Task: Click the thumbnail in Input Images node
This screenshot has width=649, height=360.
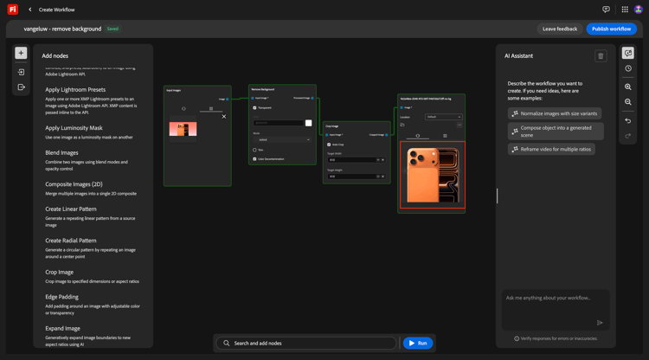Action: pyautogui.click(x=183, y=129)
